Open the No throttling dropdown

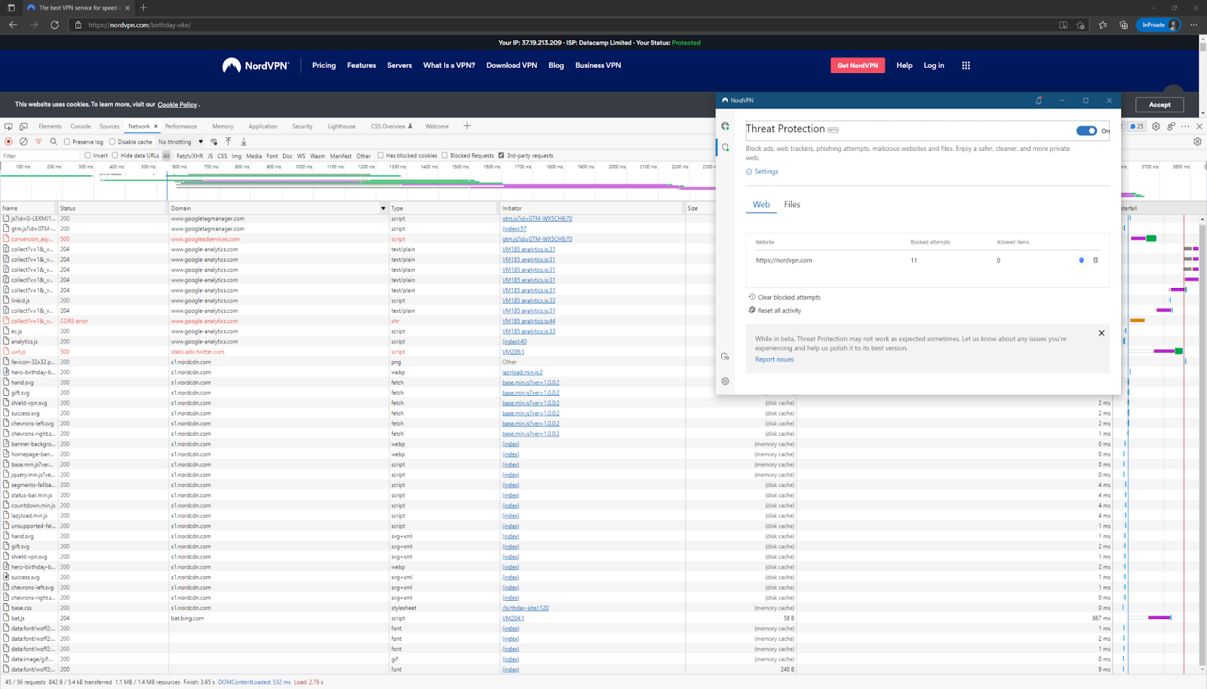pos(180,142)
